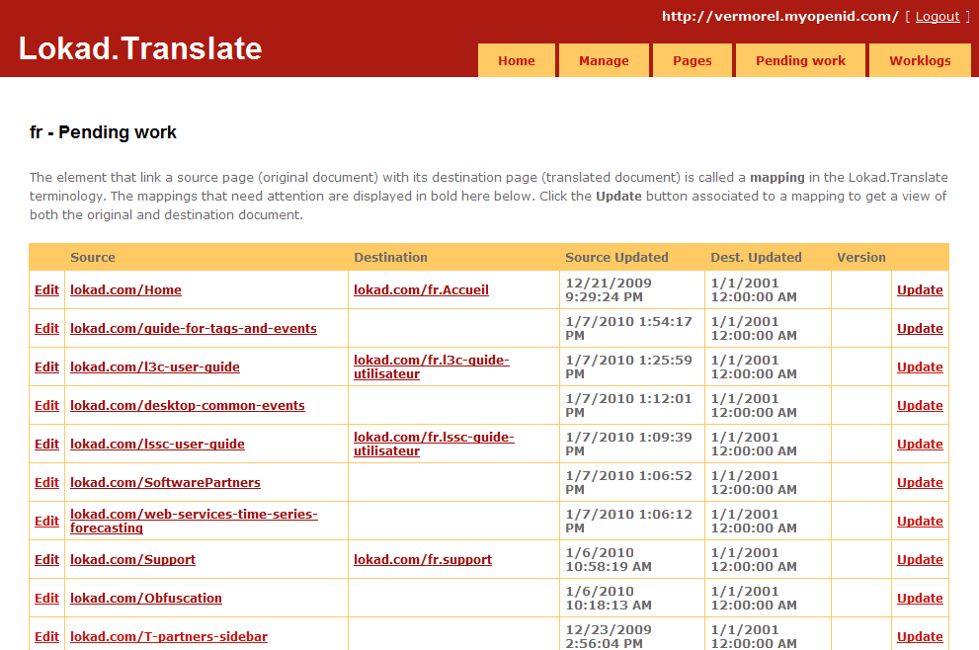This screenshot has width=979, height=650.
Task: Update the desktop-common-events mapping
Action: point(920,405)
